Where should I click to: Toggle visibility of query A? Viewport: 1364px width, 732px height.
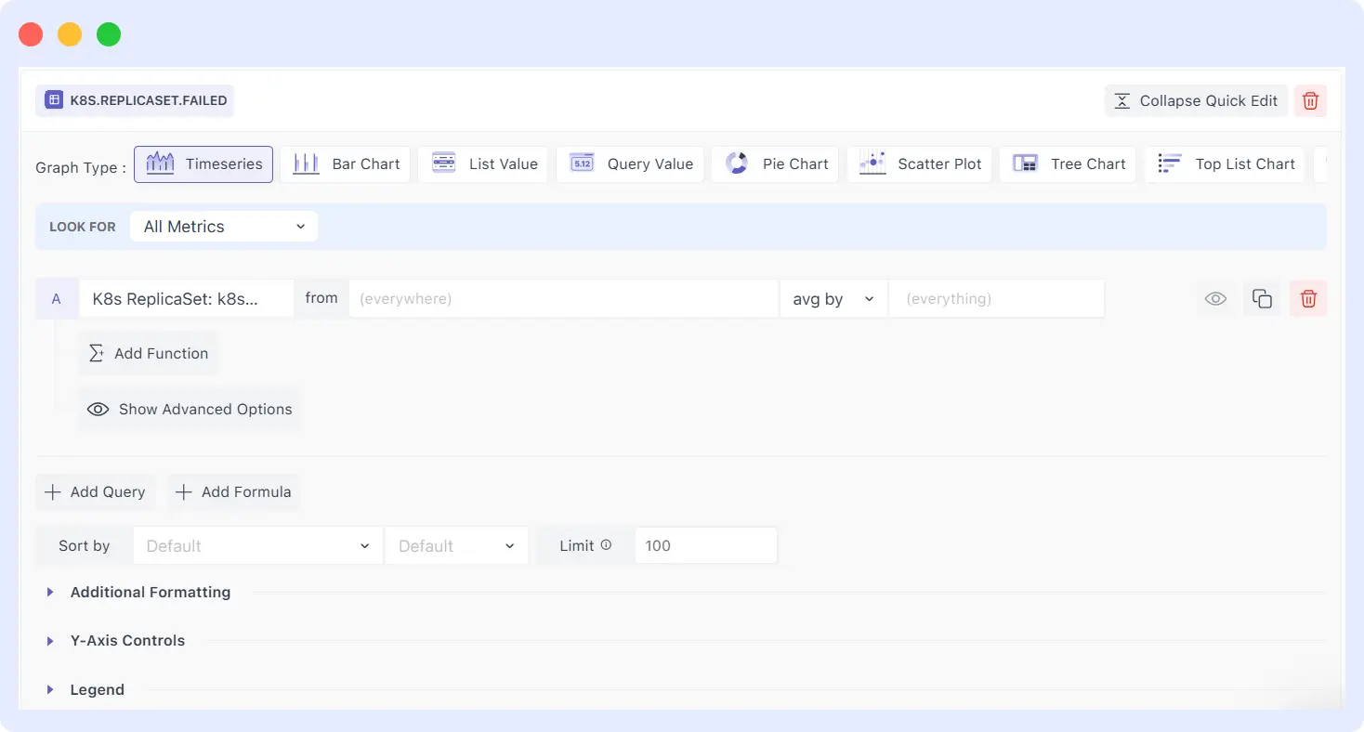coord(1215,298)
